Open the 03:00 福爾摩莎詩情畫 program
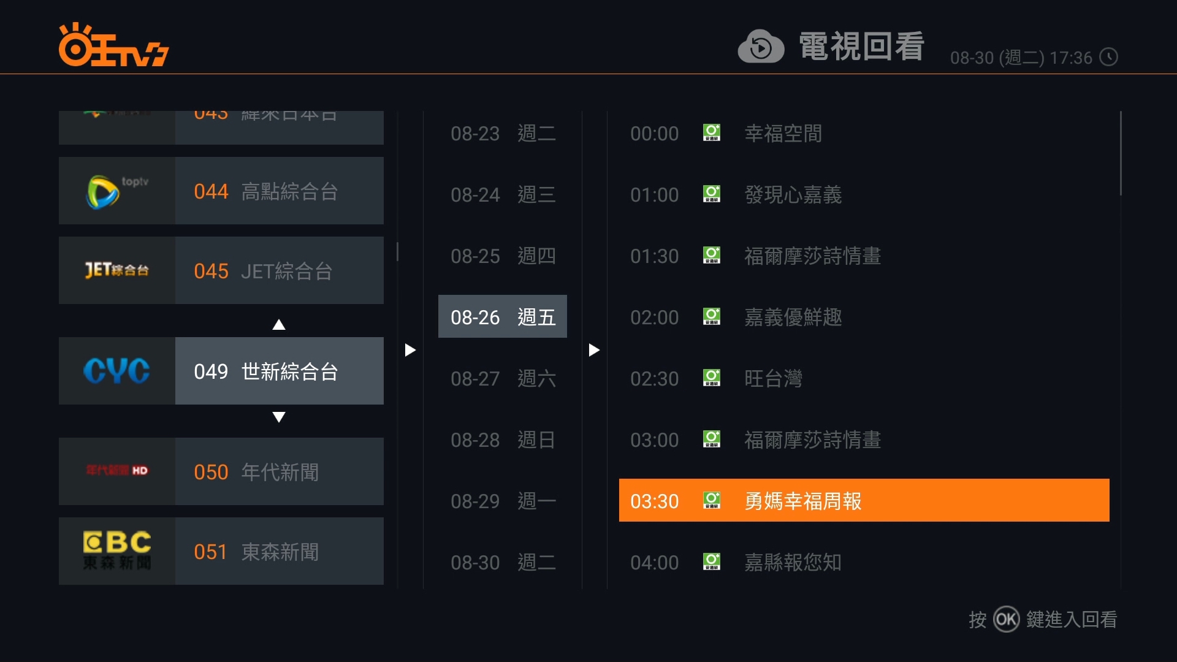 864,439
